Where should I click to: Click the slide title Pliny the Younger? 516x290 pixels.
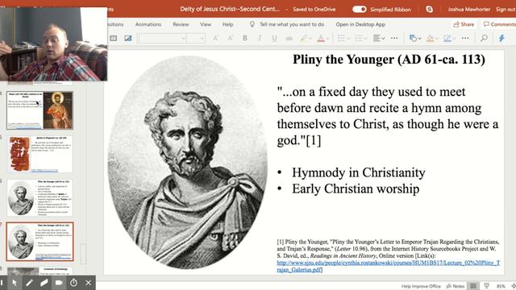(389, 60)
